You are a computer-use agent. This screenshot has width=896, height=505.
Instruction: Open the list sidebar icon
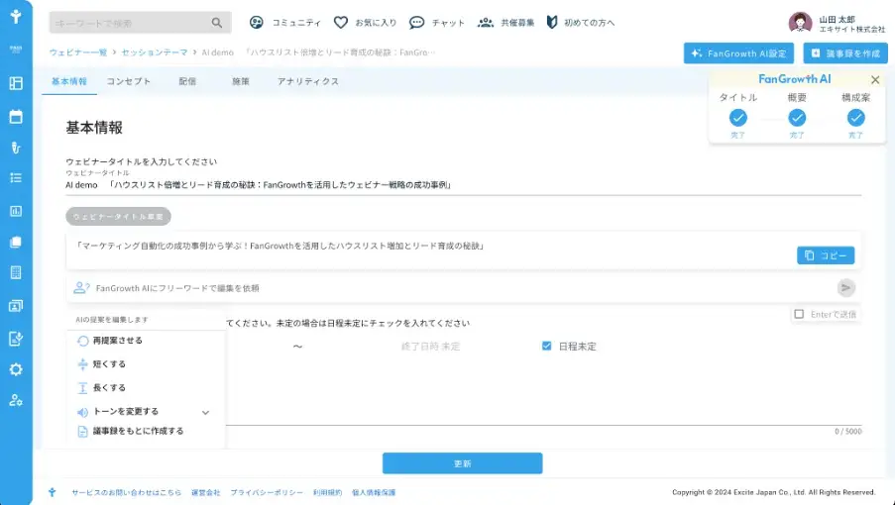[16, 178]
